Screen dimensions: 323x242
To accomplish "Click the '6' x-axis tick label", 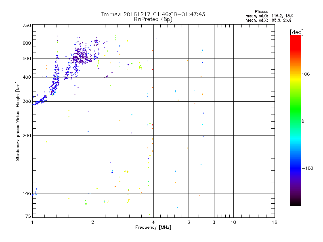I will click(x=189, y=222).
